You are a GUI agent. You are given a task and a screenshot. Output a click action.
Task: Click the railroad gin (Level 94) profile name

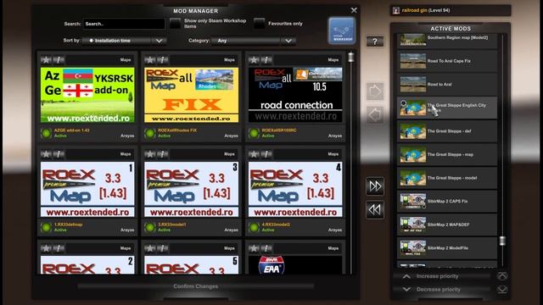click(x=426, y=10)
